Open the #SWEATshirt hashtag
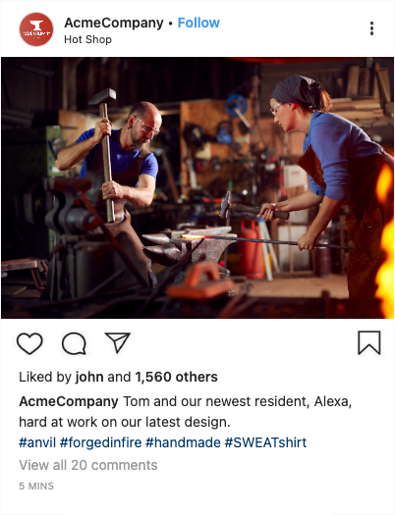This screenshot has height=515, width=395. 265,442
